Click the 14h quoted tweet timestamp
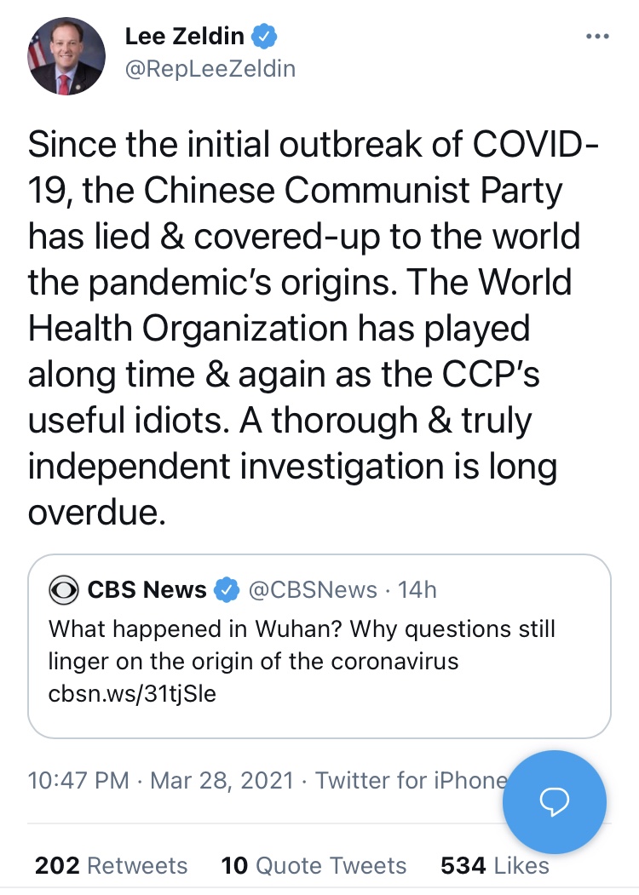The image size is (639, 895). tap(417, 589)
